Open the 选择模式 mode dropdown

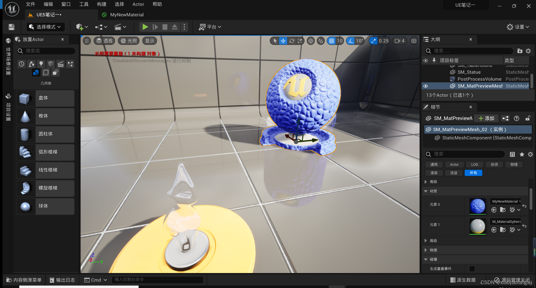(46, 27)
